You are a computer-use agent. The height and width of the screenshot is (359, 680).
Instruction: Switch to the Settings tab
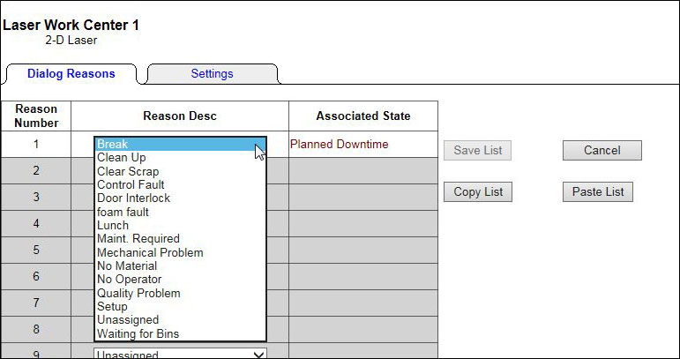click(212, 74)
